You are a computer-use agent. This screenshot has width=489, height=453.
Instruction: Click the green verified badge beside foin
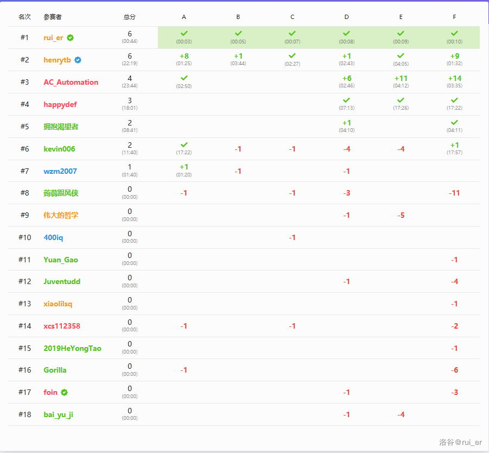[x=64, y=392]
